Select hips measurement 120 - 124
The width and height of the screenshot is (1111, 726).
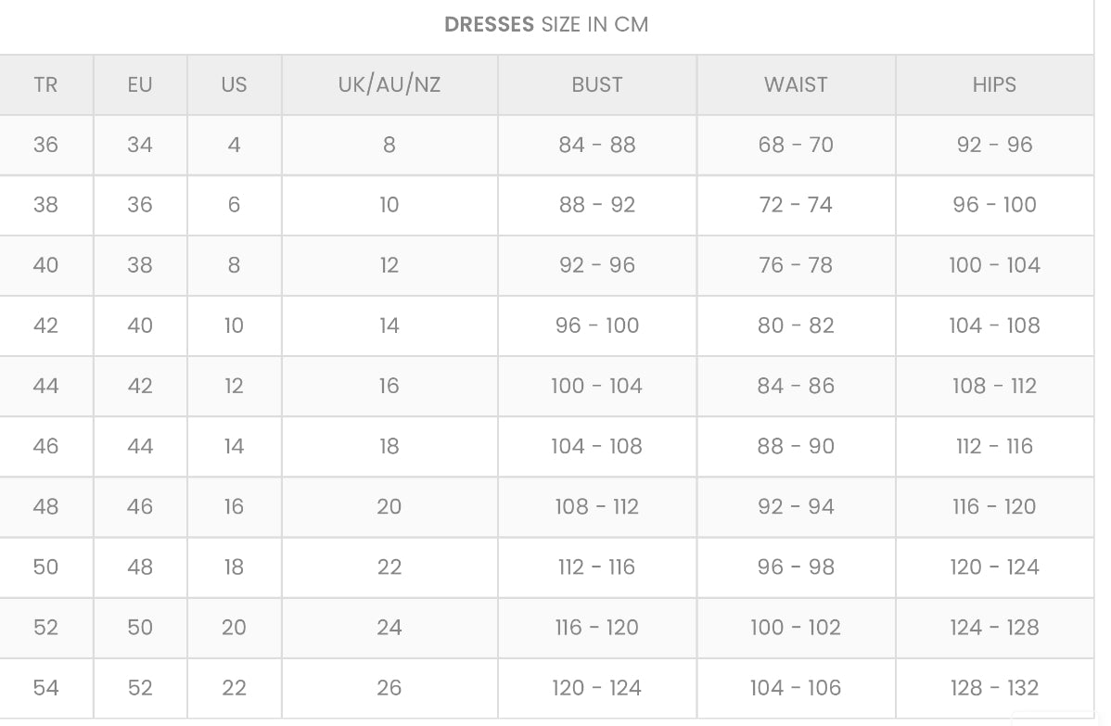(x=994, y=567)
